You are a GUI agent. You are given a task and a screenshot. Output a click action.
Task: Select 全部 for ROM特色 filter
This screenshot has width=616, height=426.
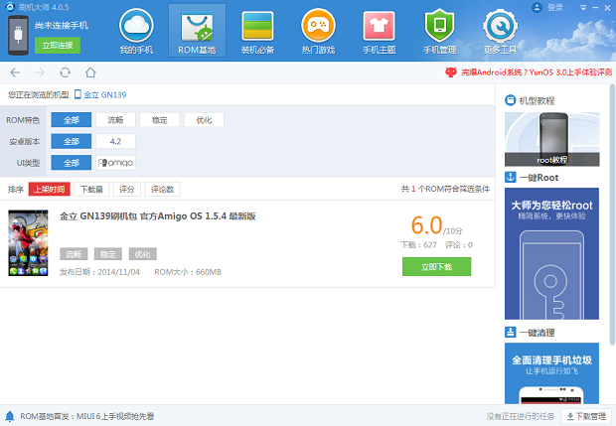pos(72,120)
